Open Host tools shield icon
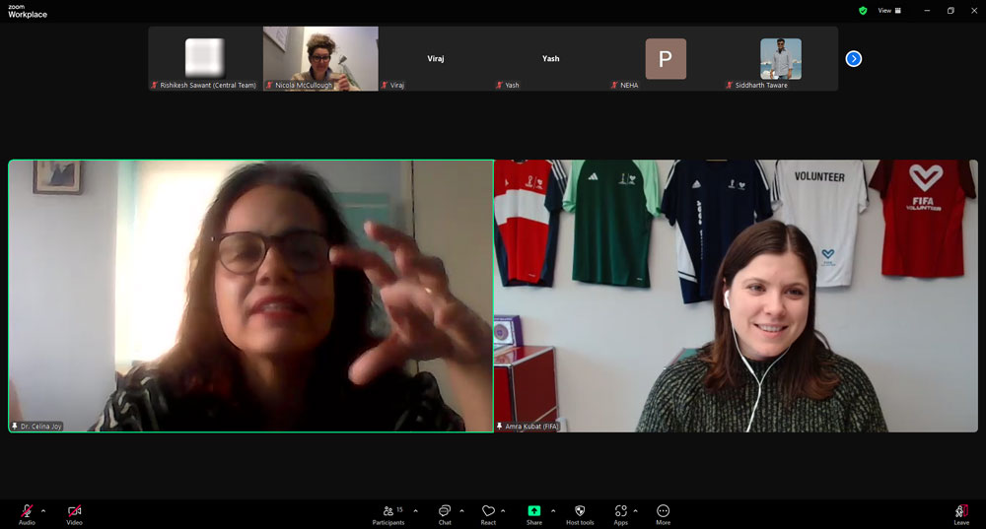986x529 pixels. click(x=580, y=511)
